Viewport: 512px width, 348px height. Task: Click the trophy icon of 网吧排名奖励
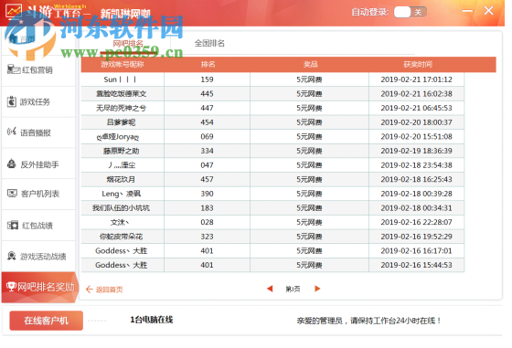(x=11, y=287)
